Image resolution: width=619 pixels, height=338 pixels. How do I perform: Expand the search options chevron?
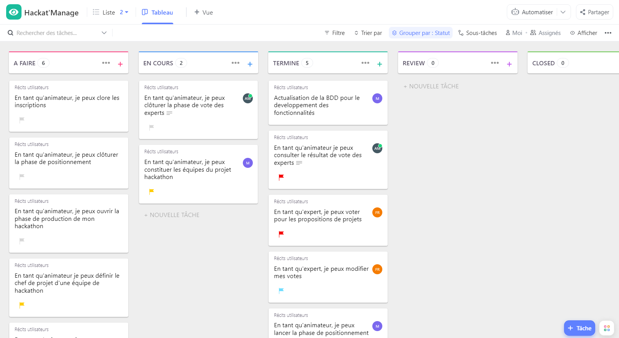coord(104,33)
